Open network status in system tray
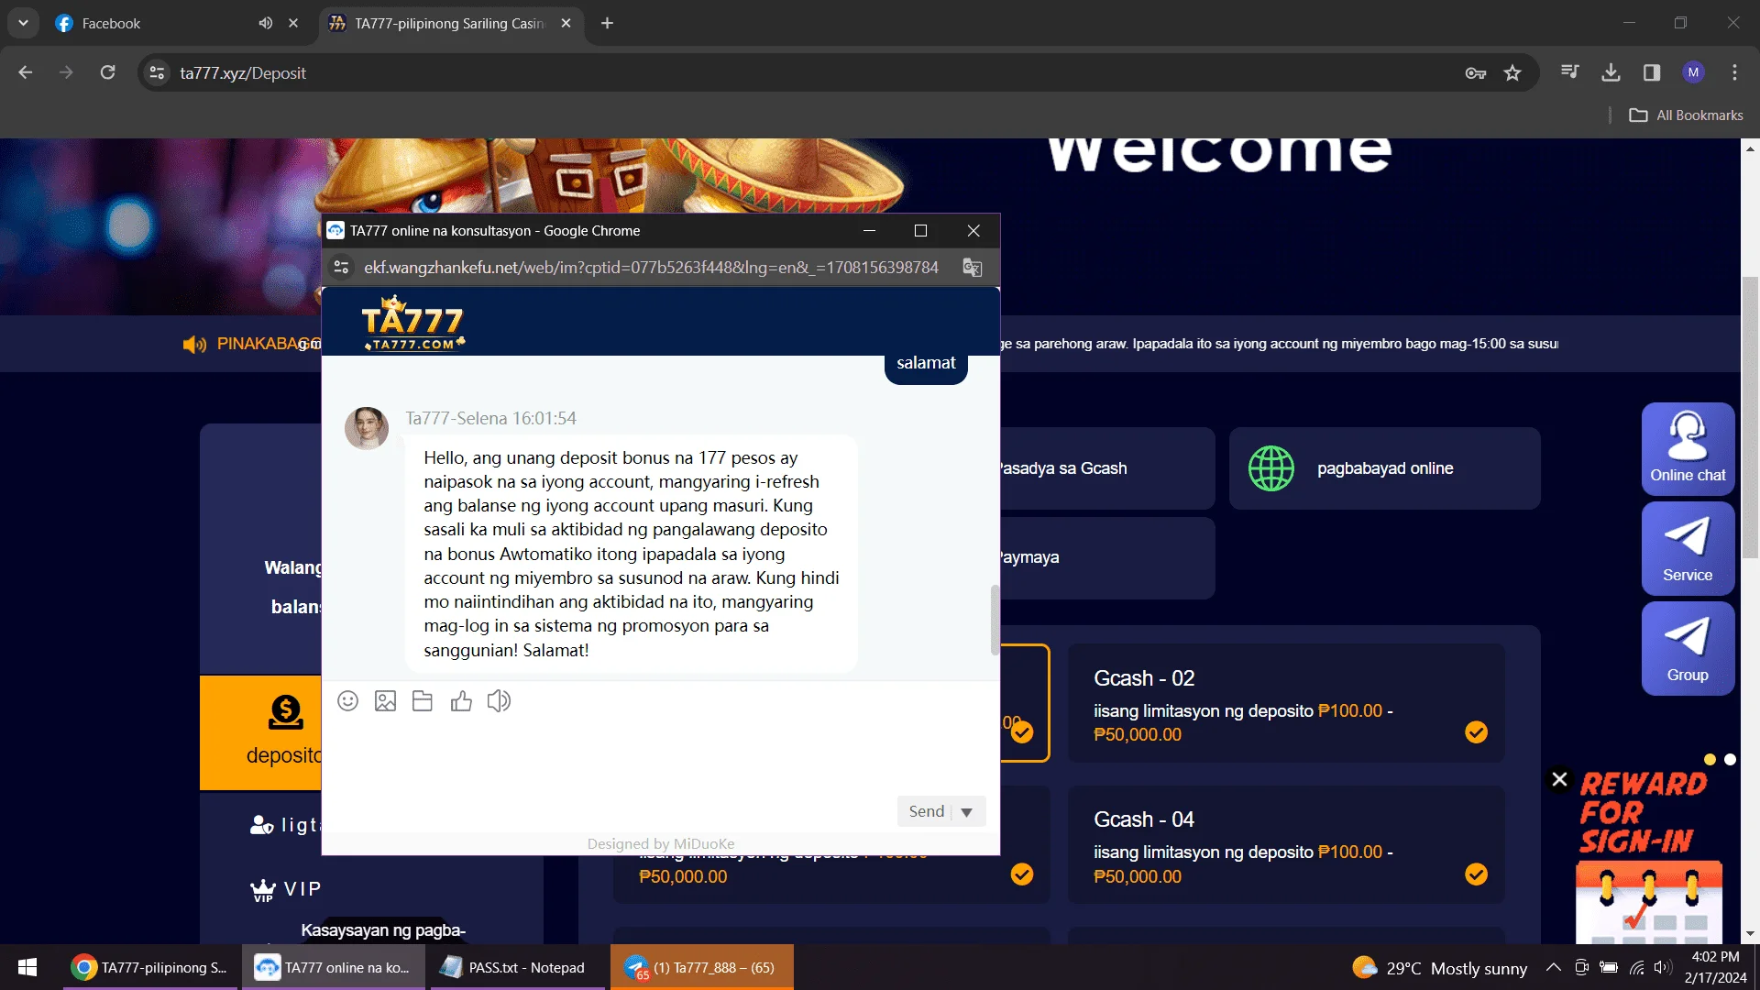1760x990 pixels. click(1636, 967)
